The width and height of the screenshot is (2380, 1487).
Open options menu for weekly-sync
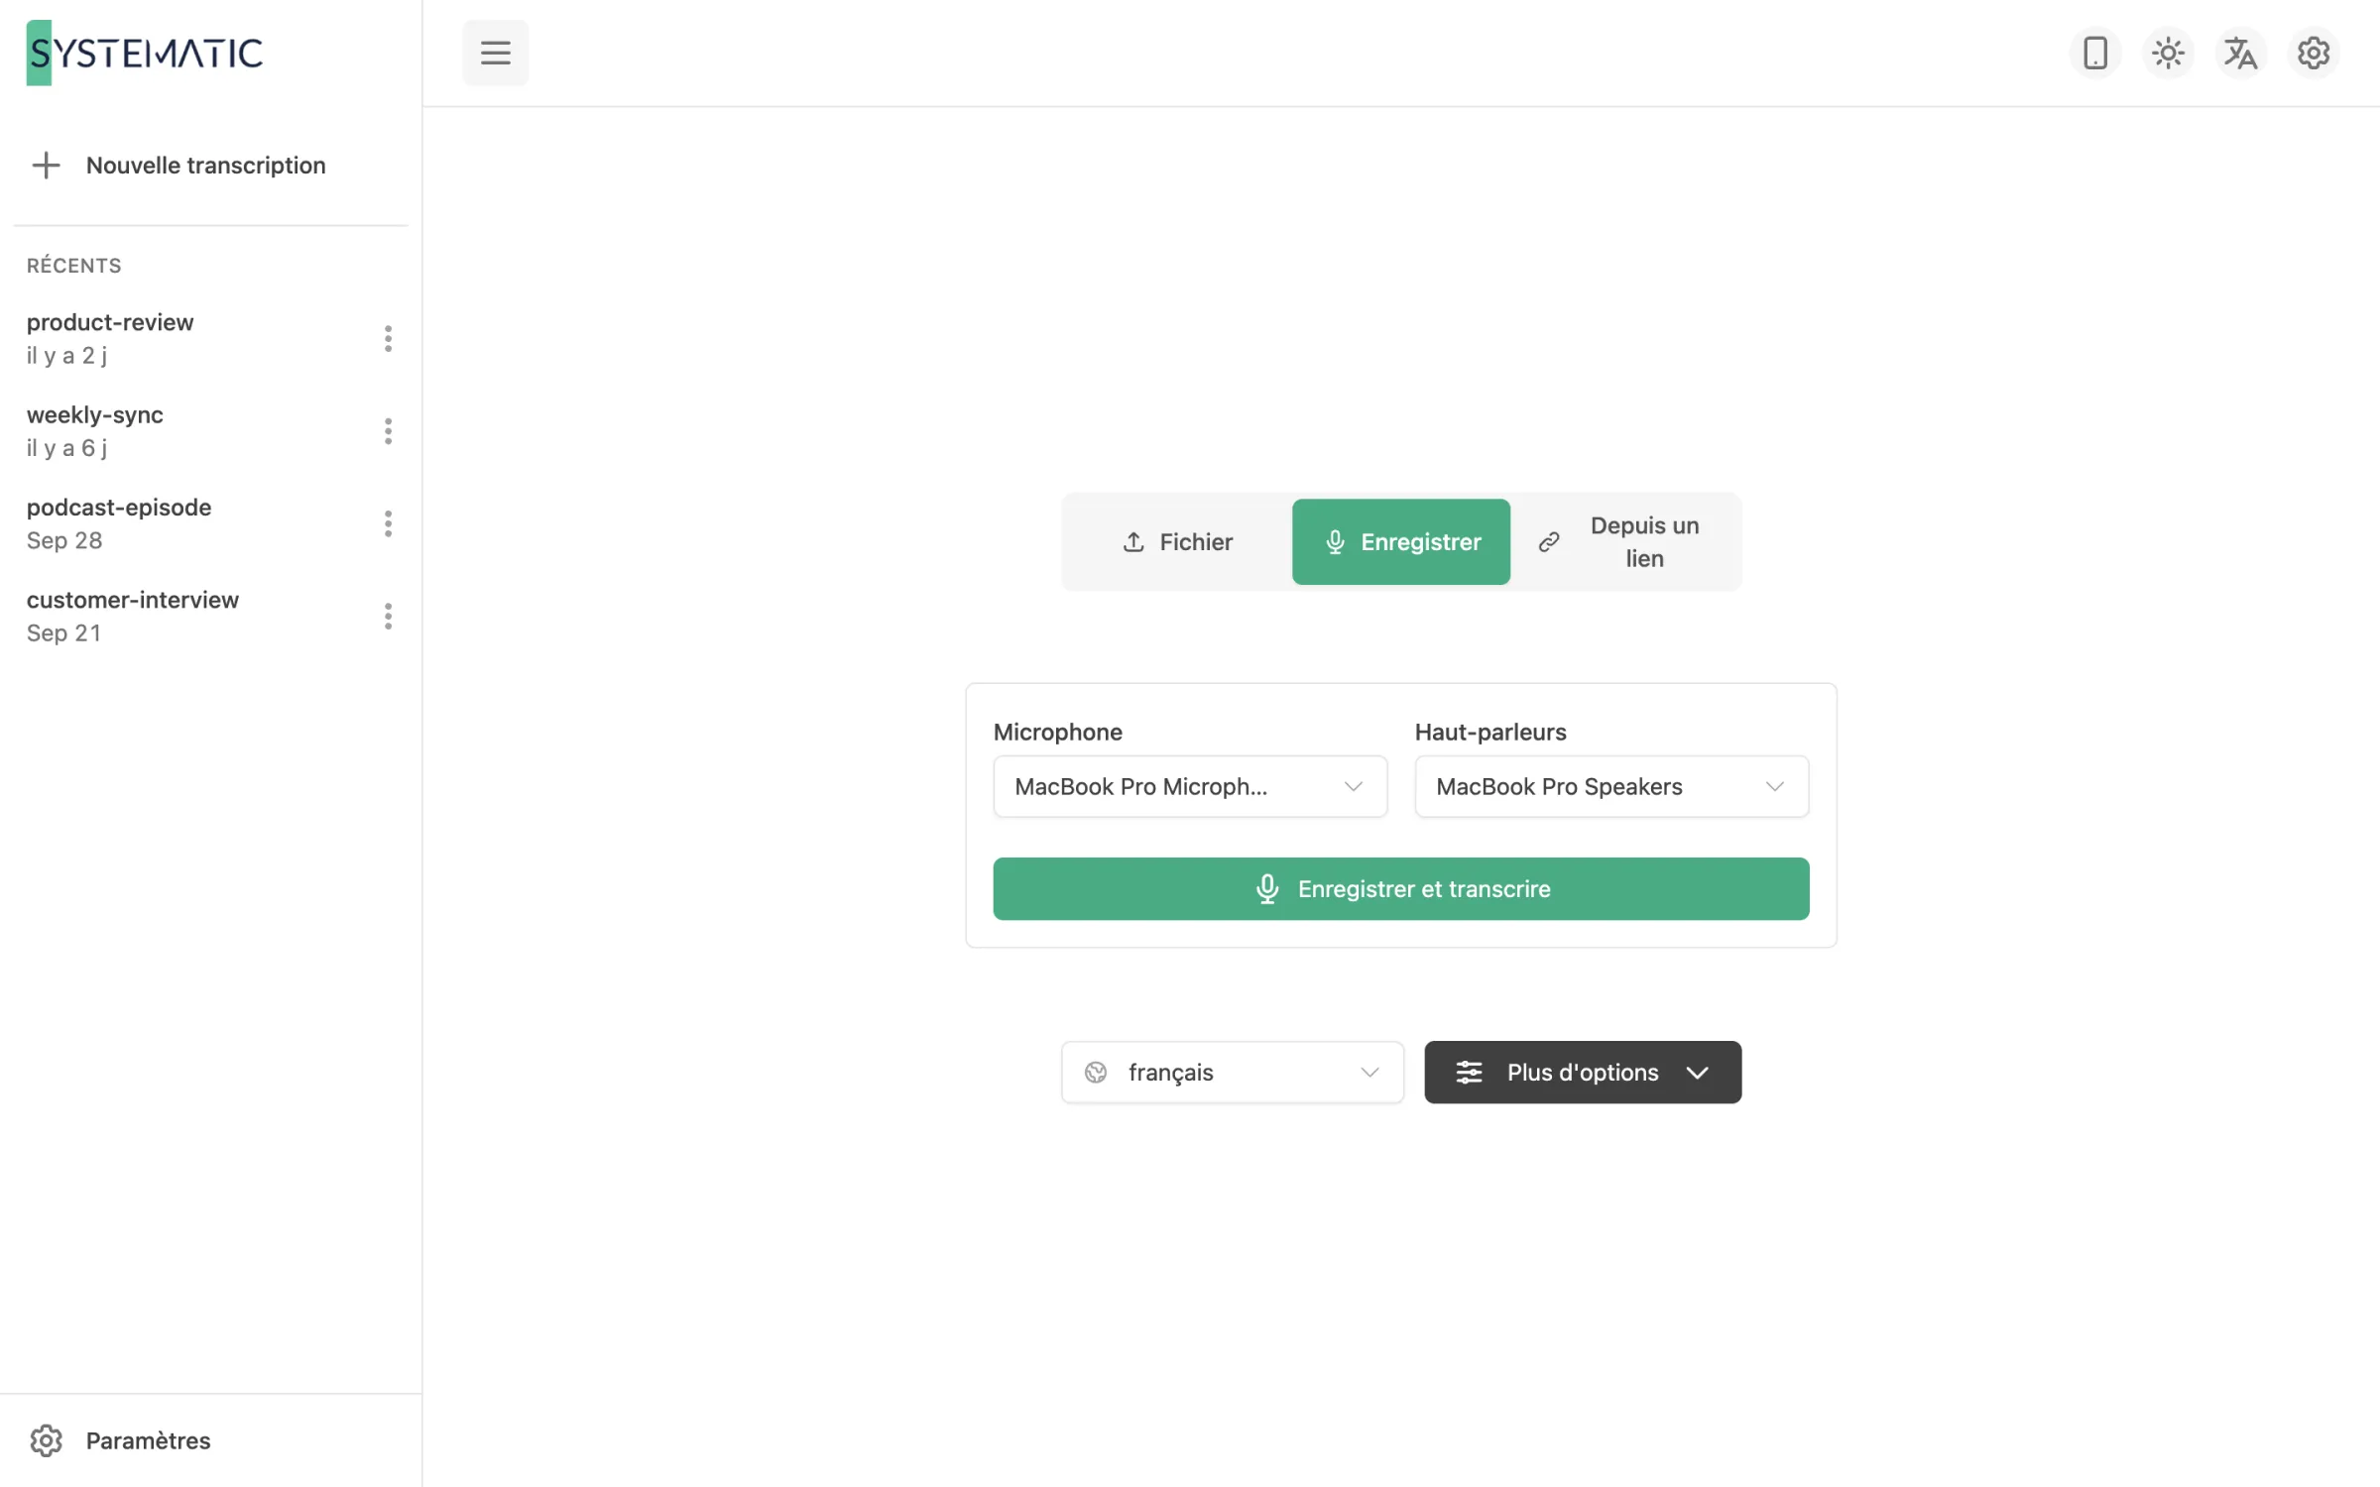pyautogui.click(x=388, y=431)
